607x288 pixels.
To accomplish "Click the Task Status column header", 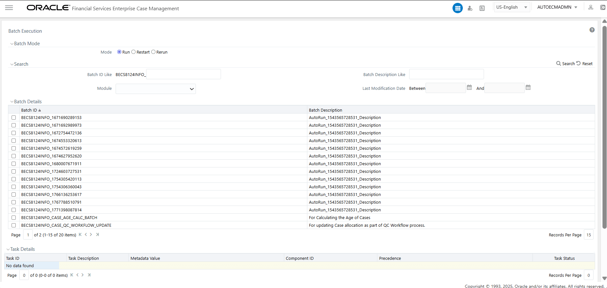I will (x=564, y=258).
